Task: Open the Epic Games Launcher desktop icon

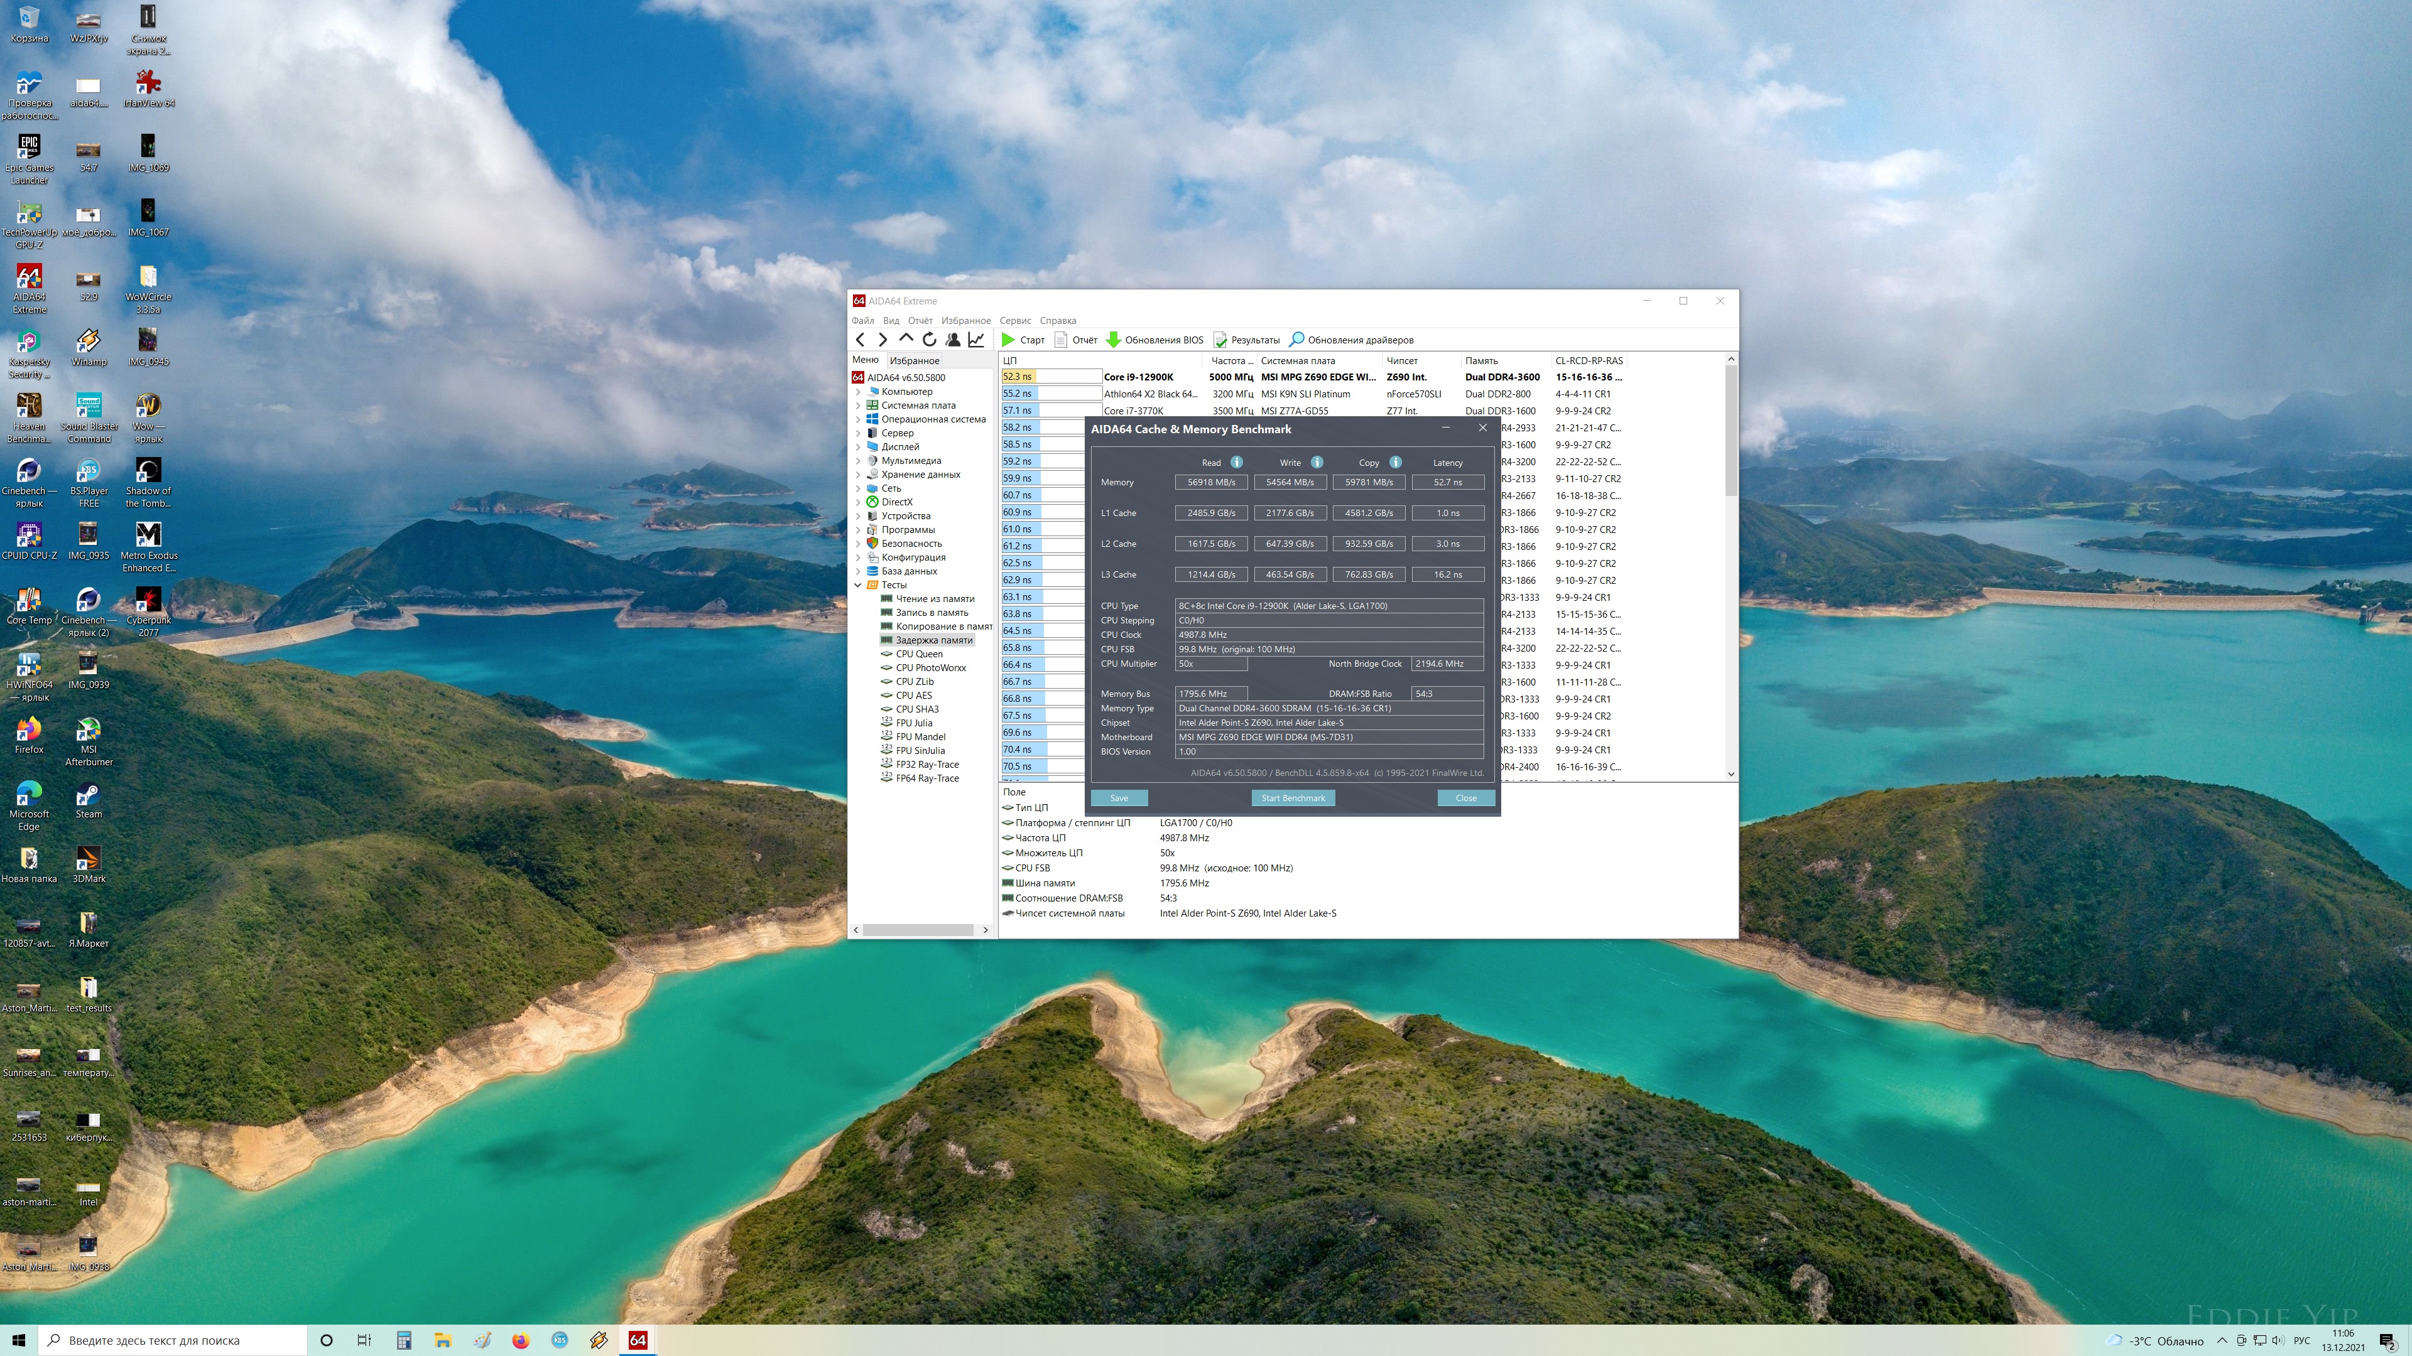Action: [29, 159]
